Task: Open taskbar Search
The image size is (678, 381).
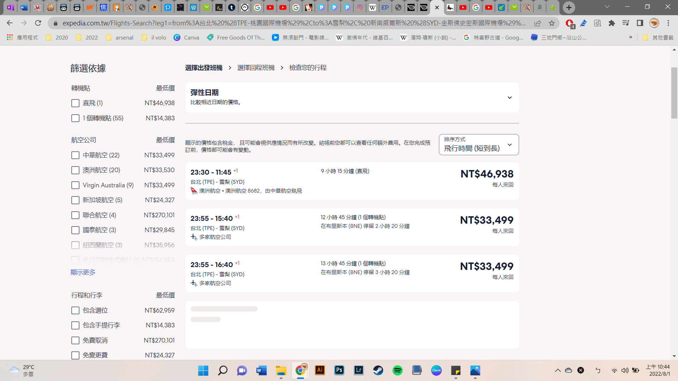Action: tap(222, 370)
